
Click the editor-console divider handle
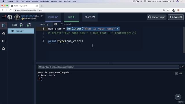pos(110,63)
